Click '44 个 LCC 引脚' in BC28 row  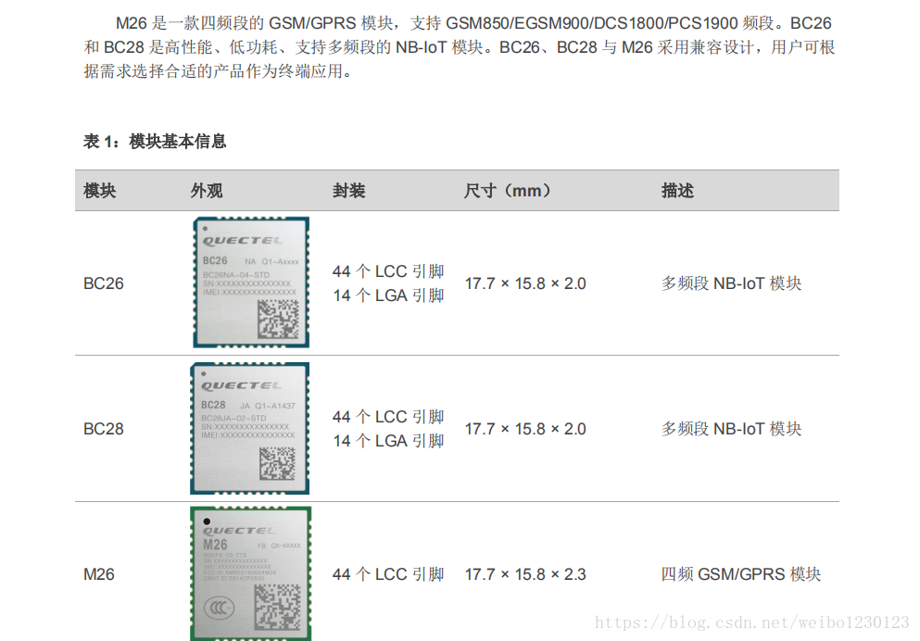[x=388, y=417]
